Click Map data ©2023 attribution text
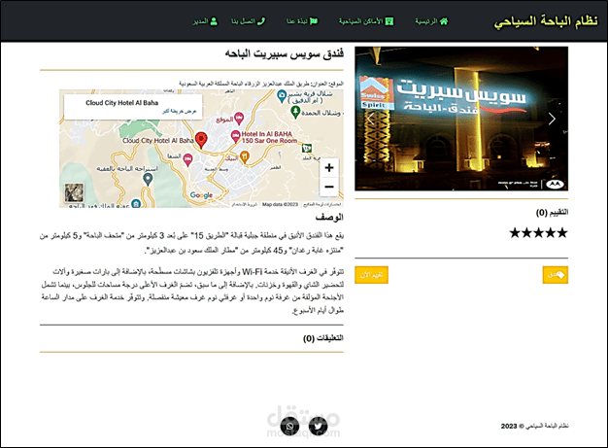Viewport: 608px width, 448px height. coord(280,204)
